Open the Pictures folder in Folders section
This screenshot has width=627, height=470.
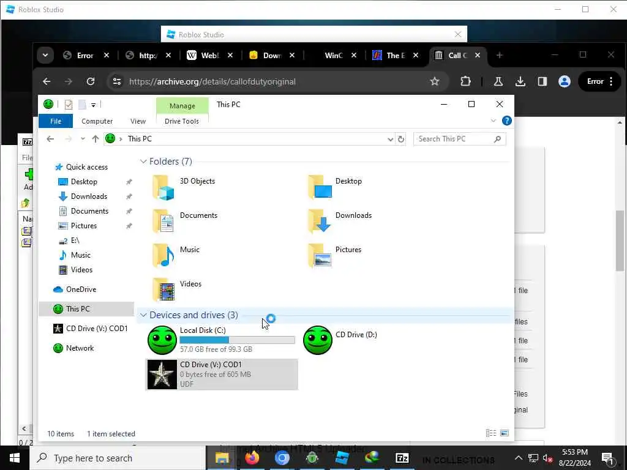click(335, 255)
